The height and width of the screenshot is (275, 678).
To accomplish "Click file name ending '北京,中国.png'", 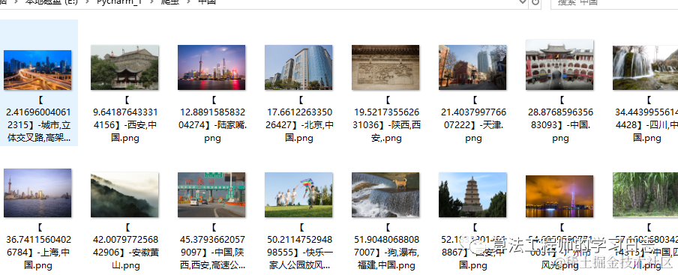I will tap(299, 119).
